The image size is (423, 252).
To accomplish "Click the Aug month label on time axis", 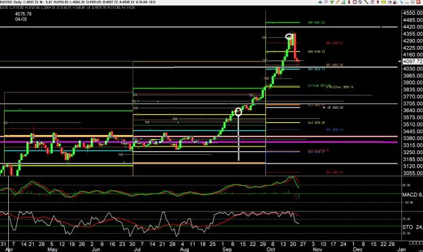I will (x=184, y=249).
